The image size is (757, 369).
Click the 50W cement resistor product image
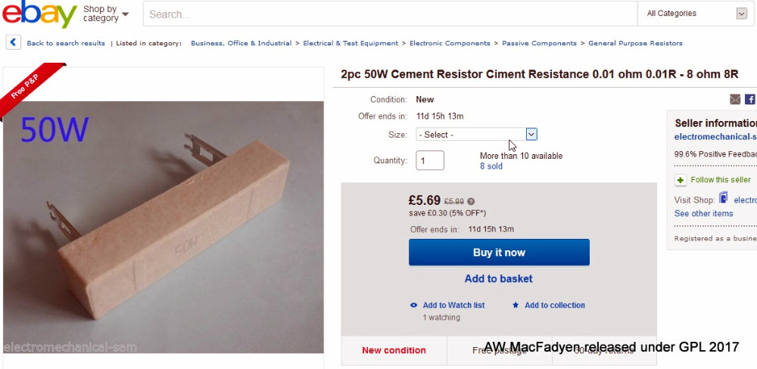(164, 227)
